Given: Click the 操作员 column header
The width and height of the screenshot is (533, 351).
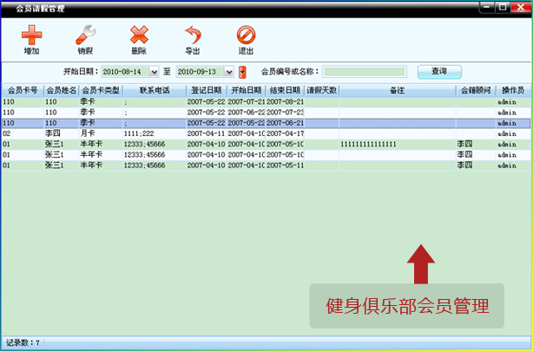Looking at the screenshot, I should click(x=513, y=90).
